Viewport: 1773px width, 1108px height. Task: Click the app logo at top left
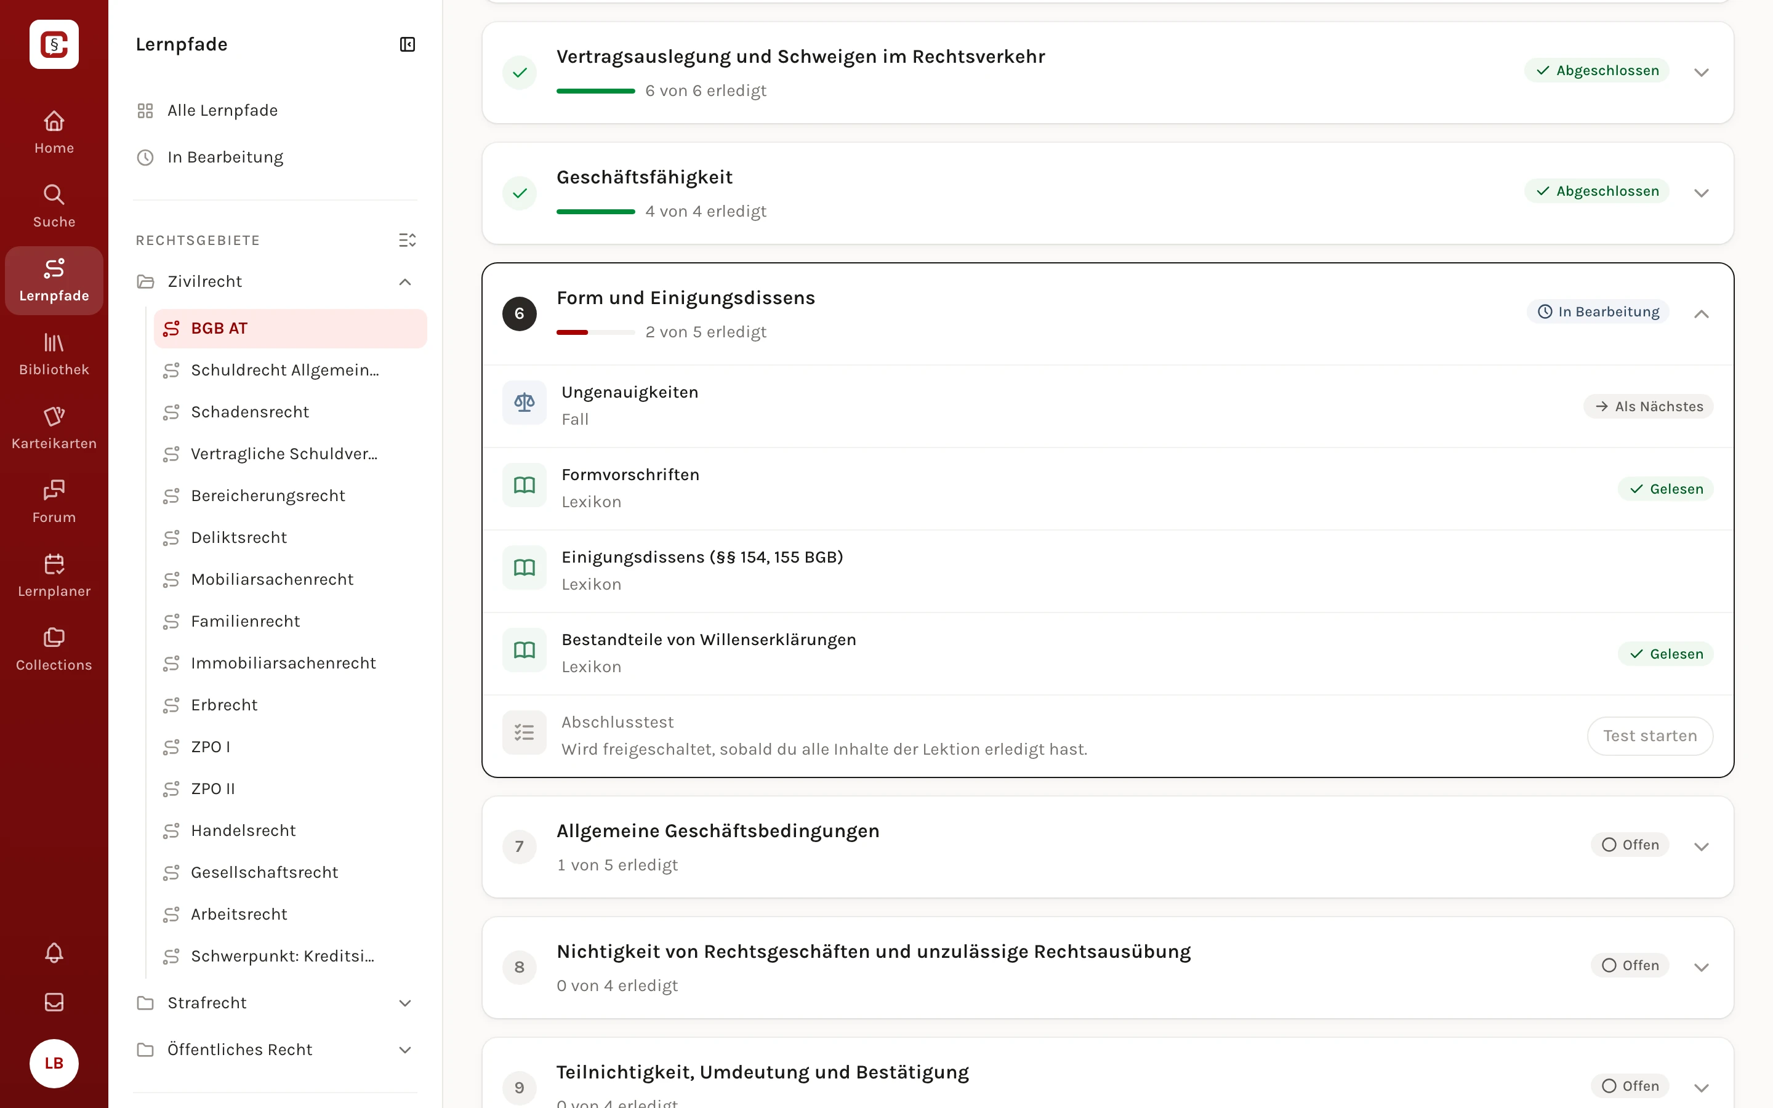54,44
